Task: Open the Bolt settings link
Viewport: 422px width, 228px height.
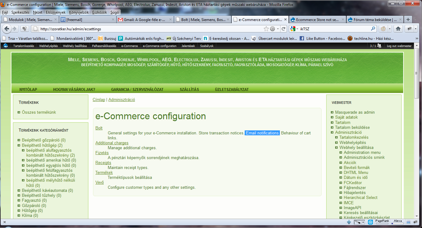Action: 99,128
